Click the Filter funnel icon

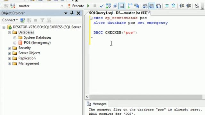point(42,20)
